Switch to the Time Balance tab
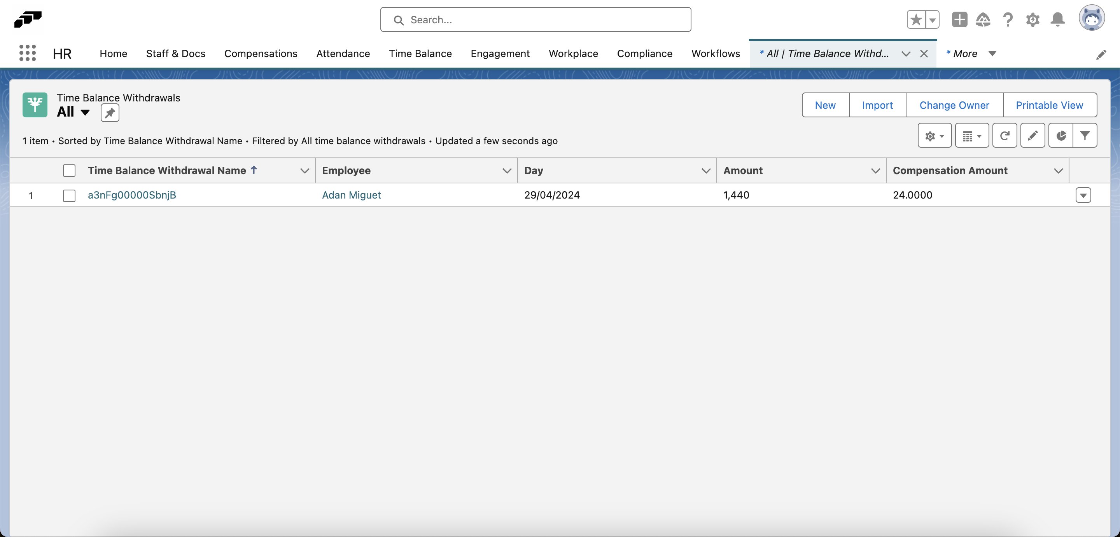Screen dimensions: 1120x537 click(420, 54)
